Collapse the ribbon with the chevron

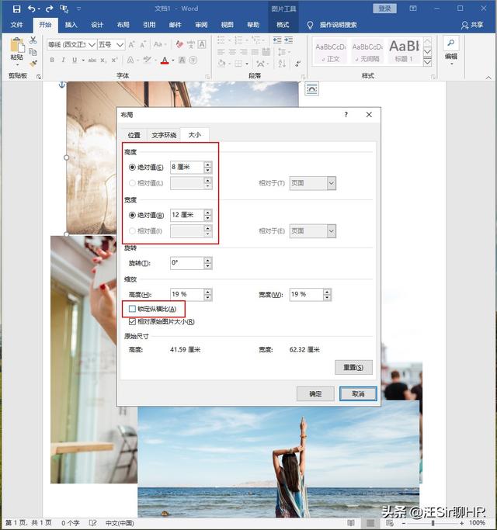[x=488, y=78]
